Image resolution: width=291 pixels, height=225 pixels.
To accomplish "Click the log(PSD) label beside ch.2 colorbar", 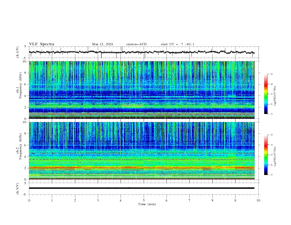I will (275, 156).
